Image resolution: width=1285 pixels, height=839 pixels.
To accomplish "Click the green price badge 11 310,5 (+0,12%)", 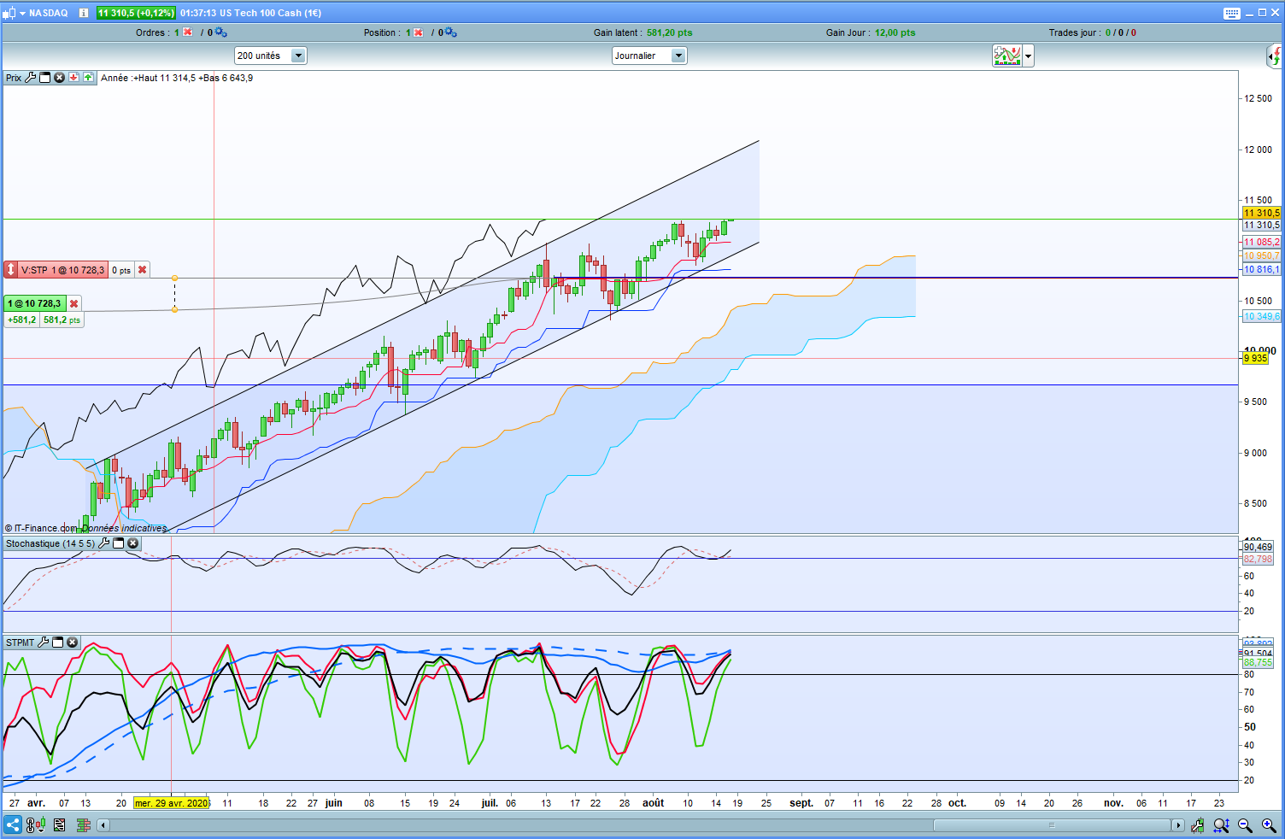I will coord(136,13).
